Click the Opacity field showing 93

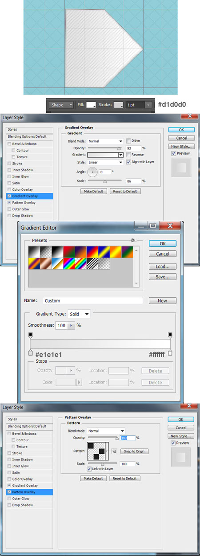[x=133, y=148]
